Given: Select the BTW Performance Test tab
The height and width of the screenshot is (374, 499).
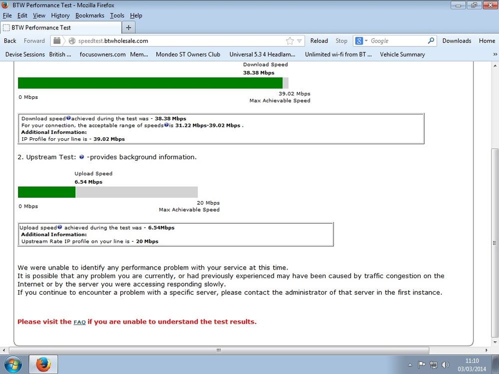Looking at the screenshot, I should (61, 27).
